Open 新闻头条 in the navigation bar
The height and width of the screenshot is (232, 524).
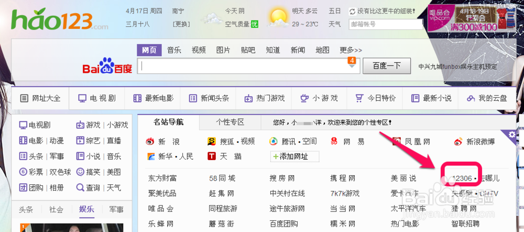[208, 98]
